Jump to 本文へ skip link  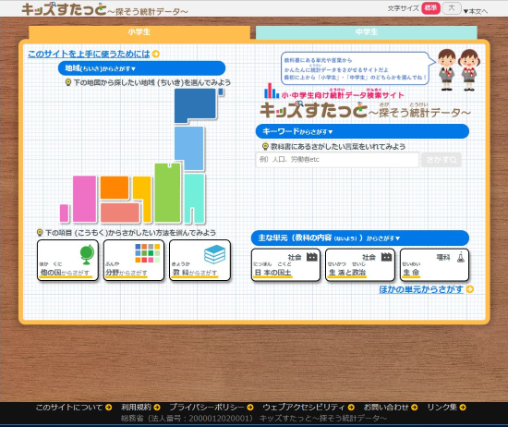tap(476, 11)
